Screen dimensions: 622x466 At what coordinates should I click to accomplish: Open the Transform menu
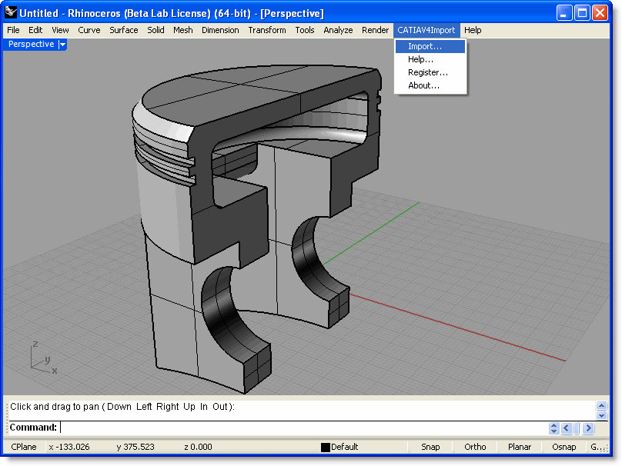(267, 30)
